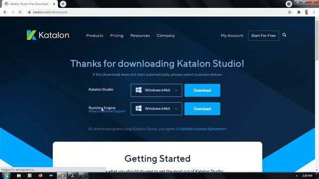Open the Chrome three-dot menu
The height and width of the screenshot is (179, 319).
[314, 12]
